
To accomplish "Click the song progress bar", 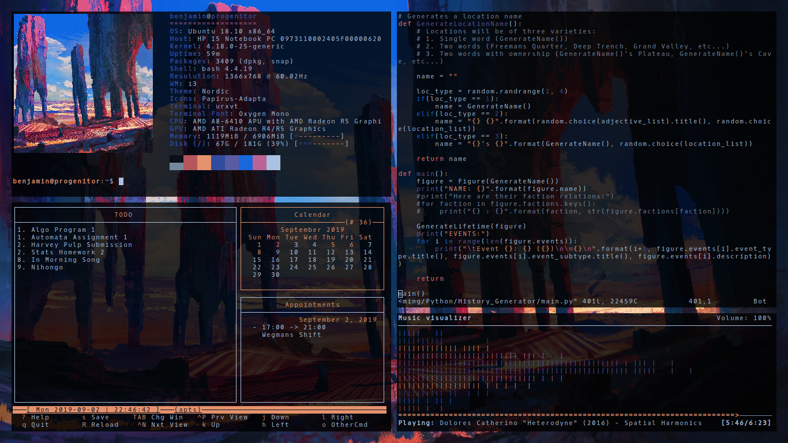I will (x=568, y=415).
